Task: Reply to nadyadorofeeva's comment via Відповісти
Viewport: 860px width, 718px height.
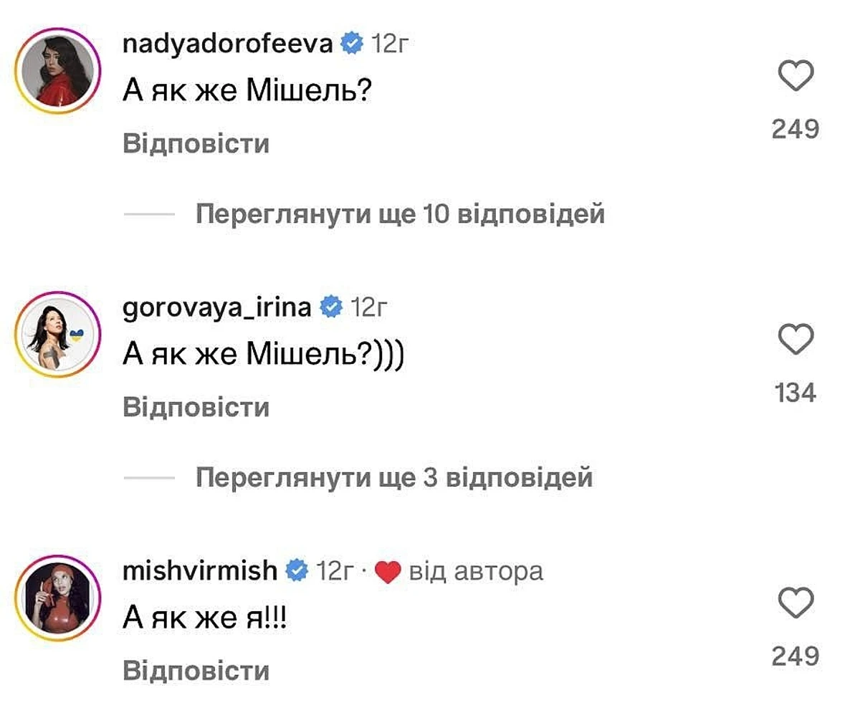Action: point(196,144)
